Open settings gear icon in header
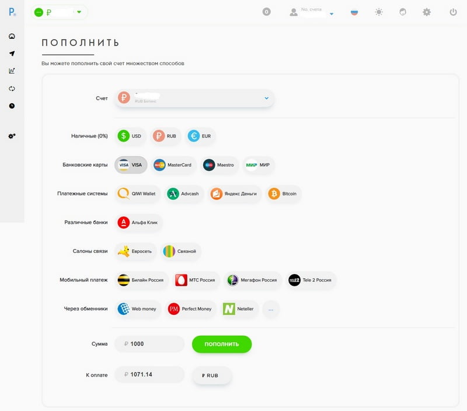Screen dimensions: 467x411 tap(427, 12)
